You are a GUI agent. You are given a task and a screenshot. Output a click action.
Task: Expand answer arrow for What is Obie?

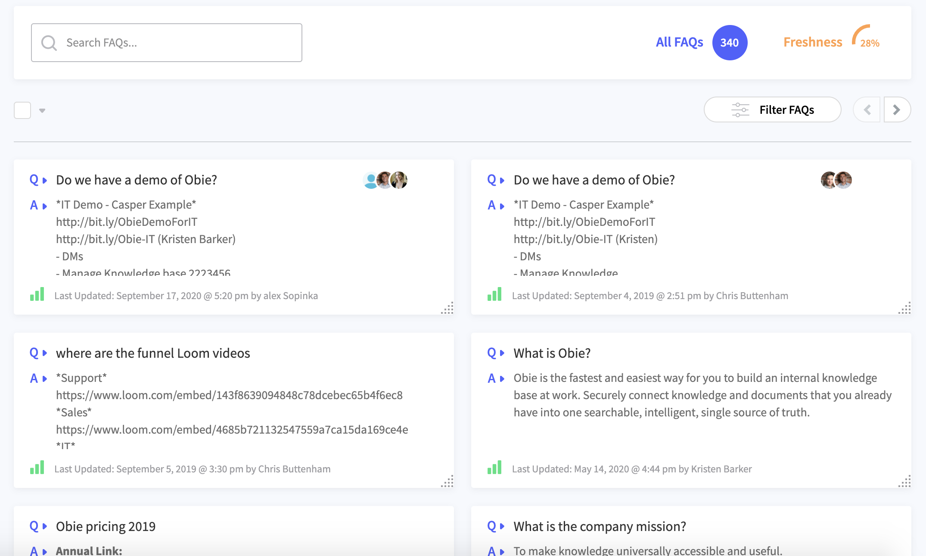(502, 379)
